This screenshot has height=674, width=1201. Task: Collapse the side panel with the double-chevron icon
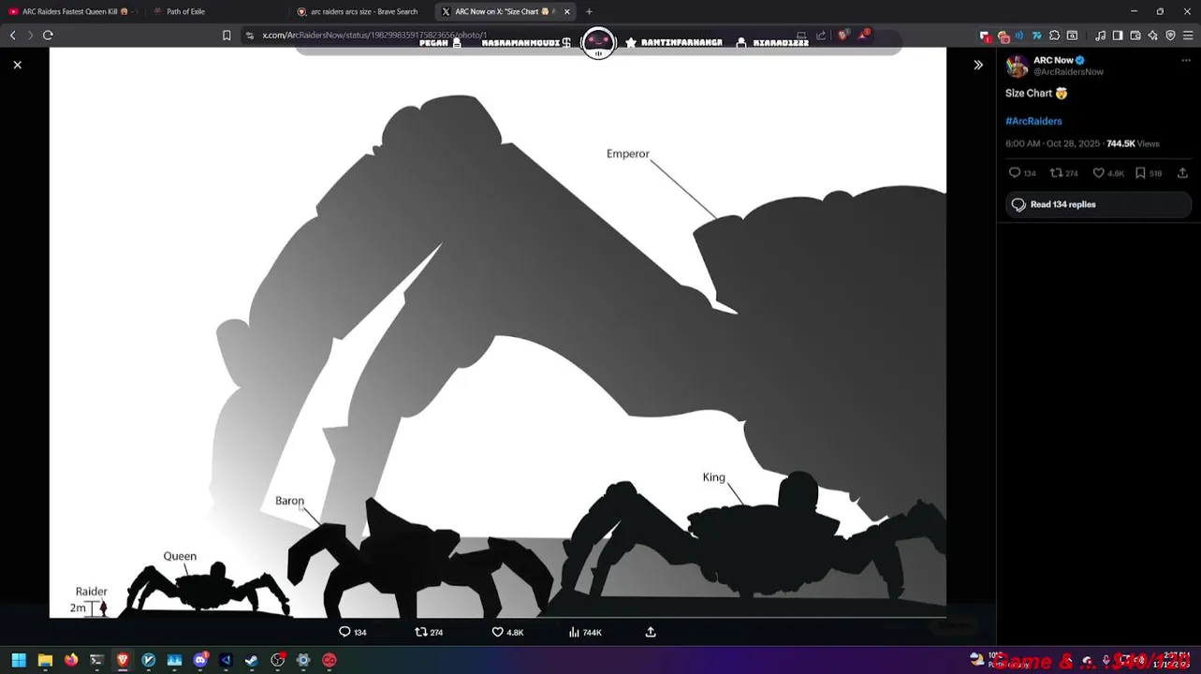[x=978, y=65]
